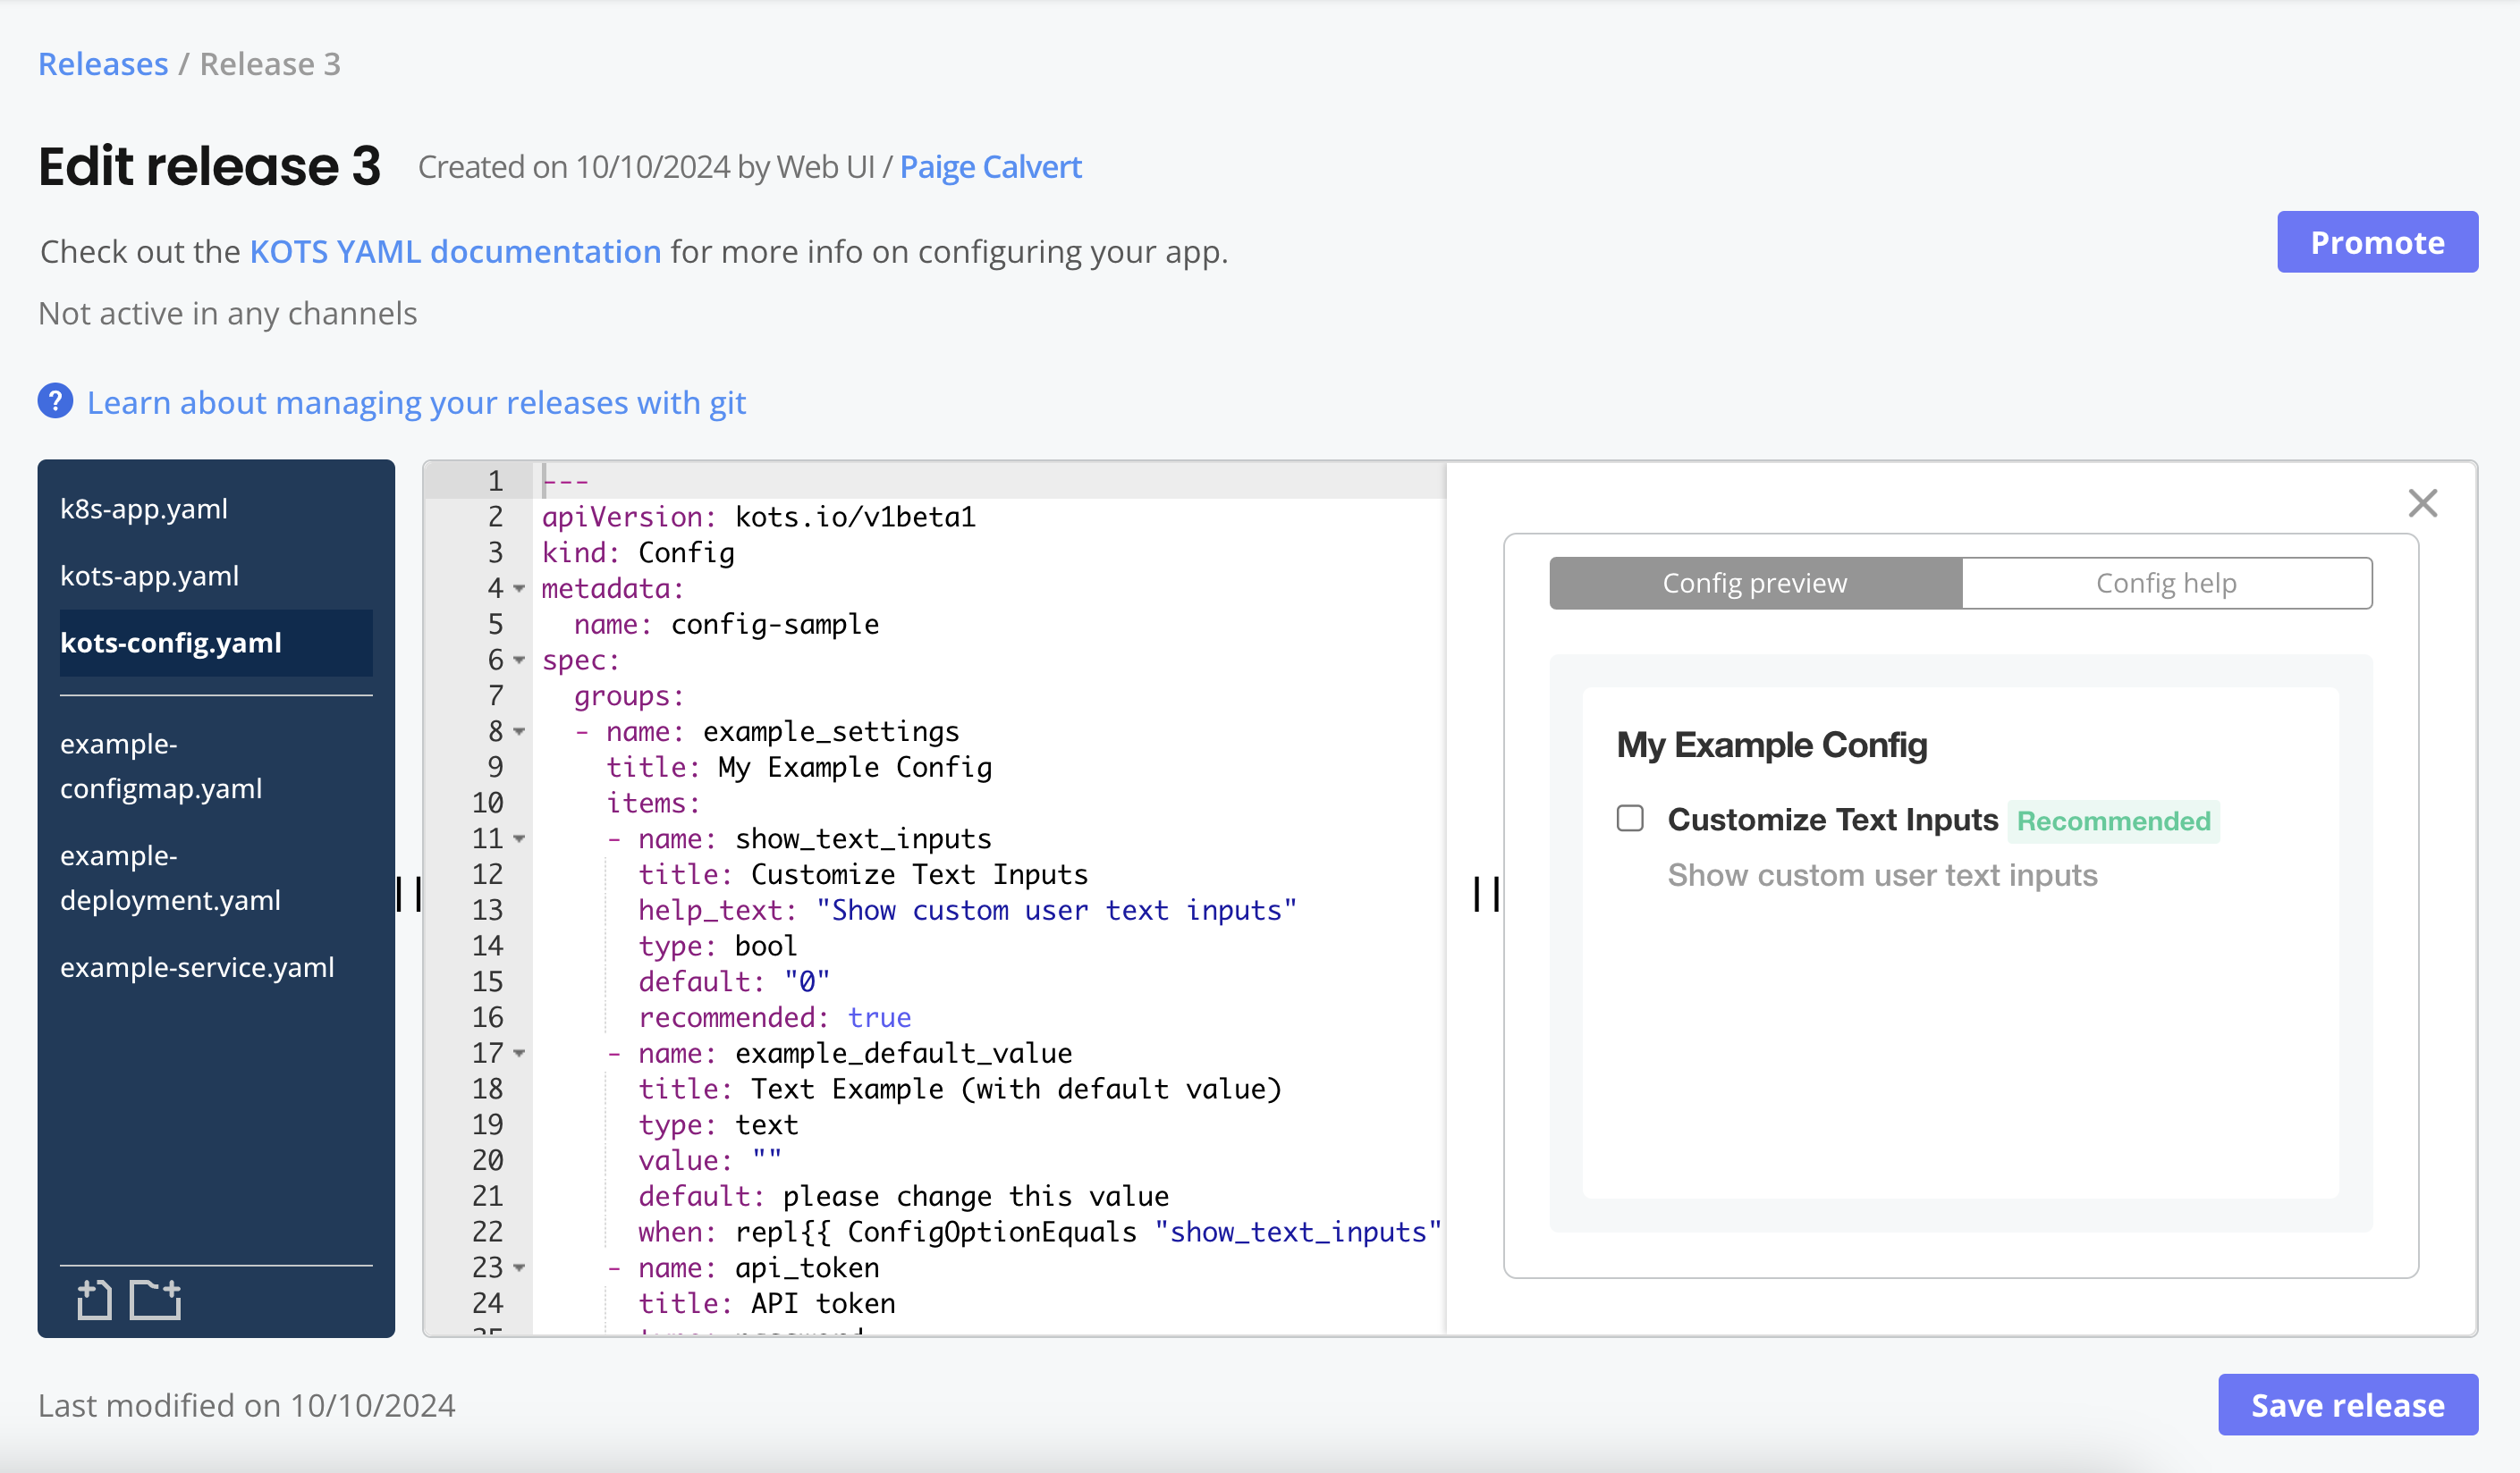
Task: Expand line 4 metadata section
Action: pyautogui.click(x=524, y=587)
